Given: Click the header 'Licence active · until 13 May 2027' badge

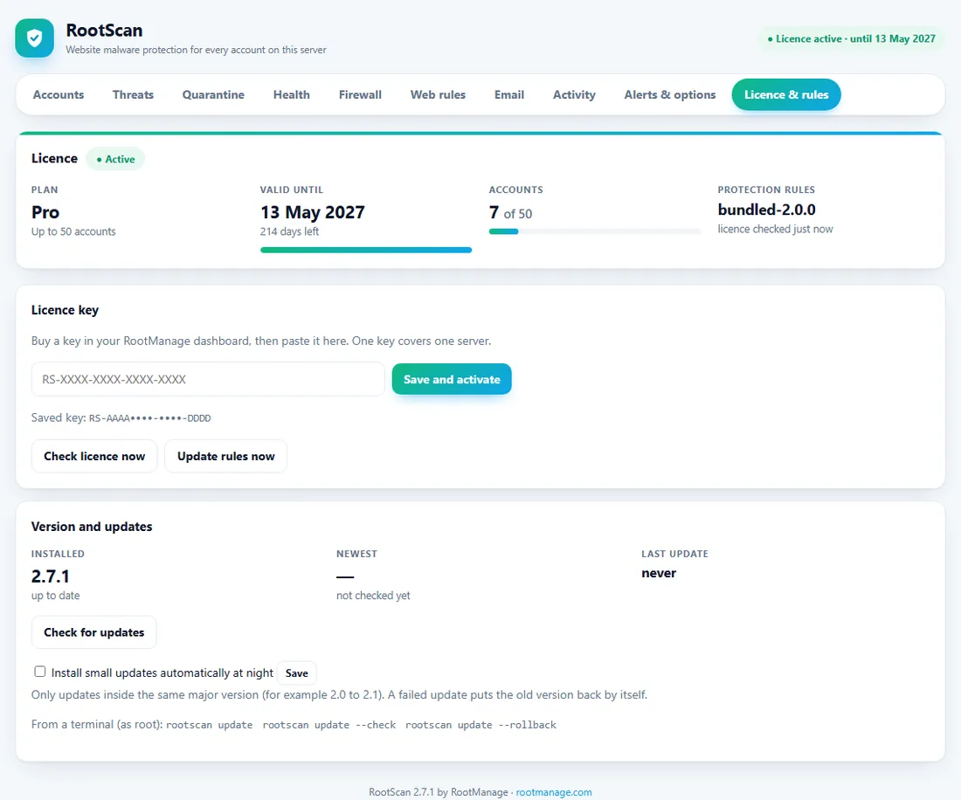Looking at the screenshot, I should [x=851, y=38].
